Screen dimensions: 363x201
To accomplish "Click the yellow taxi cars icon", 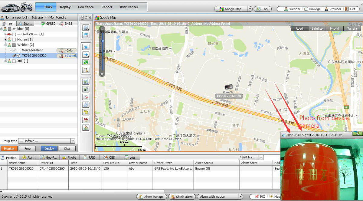I will (x=86, y=112).
